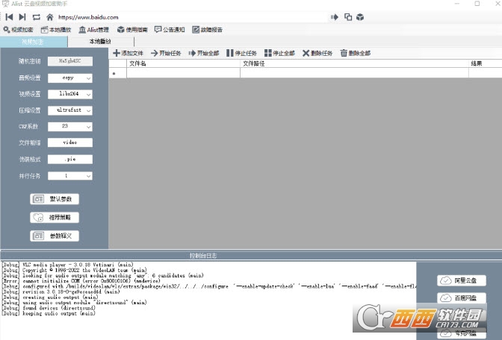Open 百度网盘 cloud drive button
This screenshot has width=502, height=340.
coord(462,298)
